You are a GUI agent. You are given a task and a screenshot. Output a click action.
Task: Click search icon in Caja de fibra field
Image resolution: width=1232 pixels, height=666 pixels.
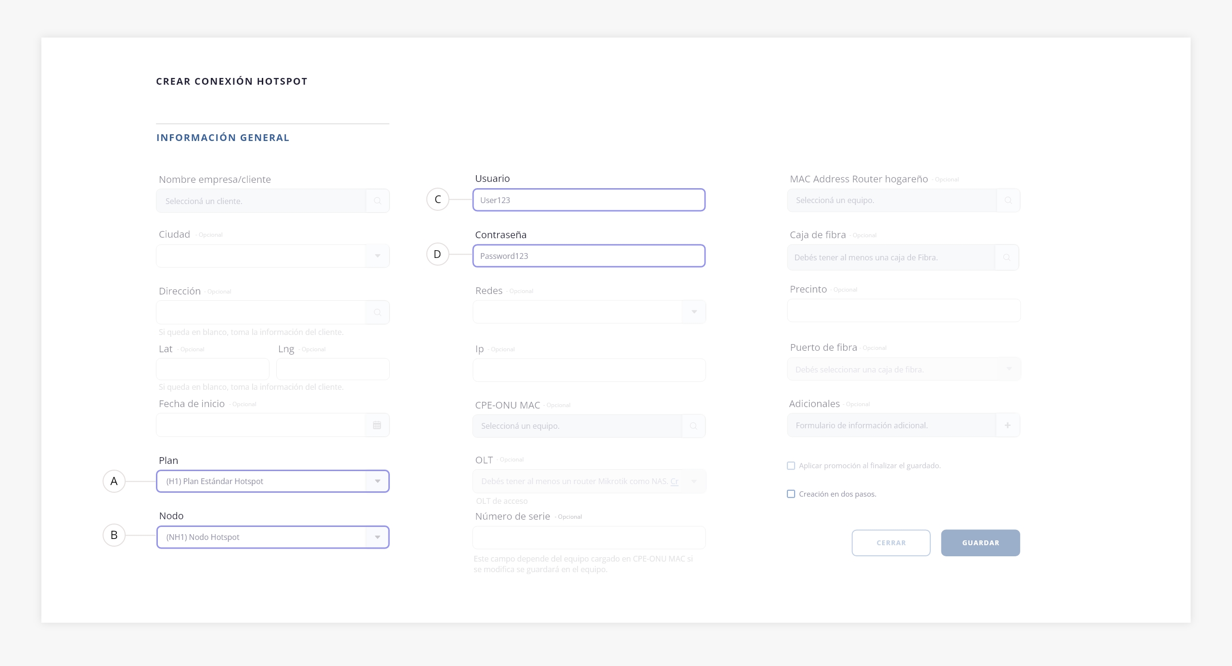coord(1006,257)
